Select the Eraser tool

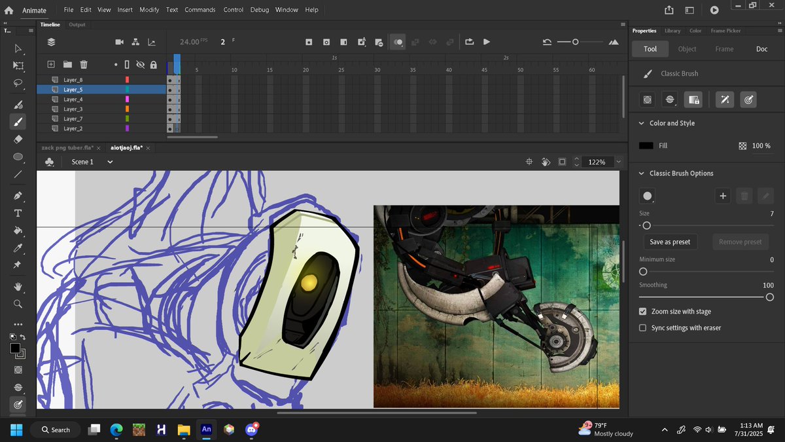point(18,139)
